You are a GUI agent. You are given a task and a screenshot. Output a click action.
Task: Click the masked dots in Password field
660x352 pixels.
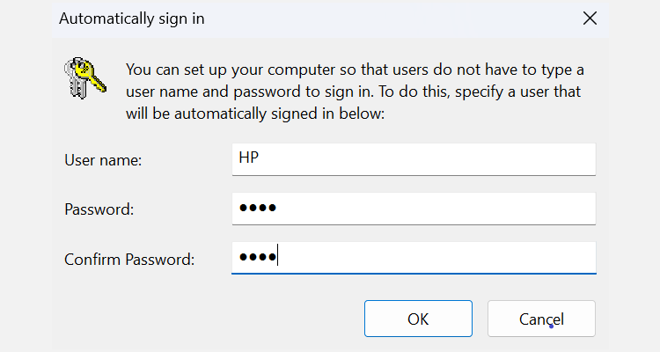[258, 209]
